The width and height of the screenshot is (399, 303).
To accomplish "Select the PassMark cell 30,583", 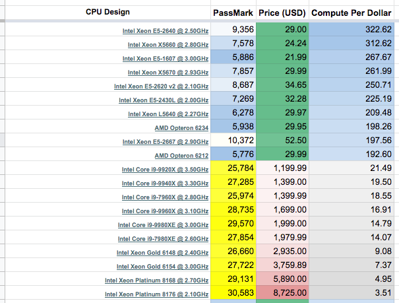I will click(233, 293).
